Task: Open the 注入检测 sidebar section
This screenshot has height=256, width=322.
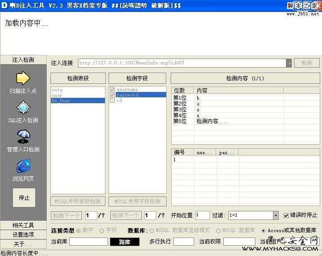Action: [23, 60]
